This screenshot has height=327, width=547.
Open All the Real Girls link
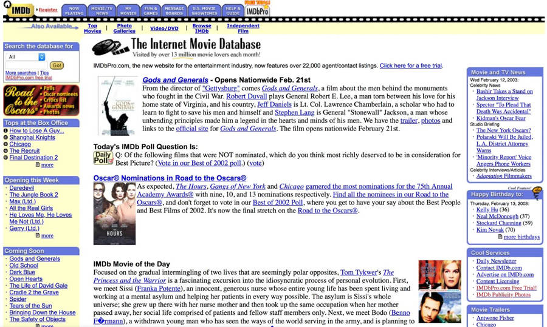(31, 208)
